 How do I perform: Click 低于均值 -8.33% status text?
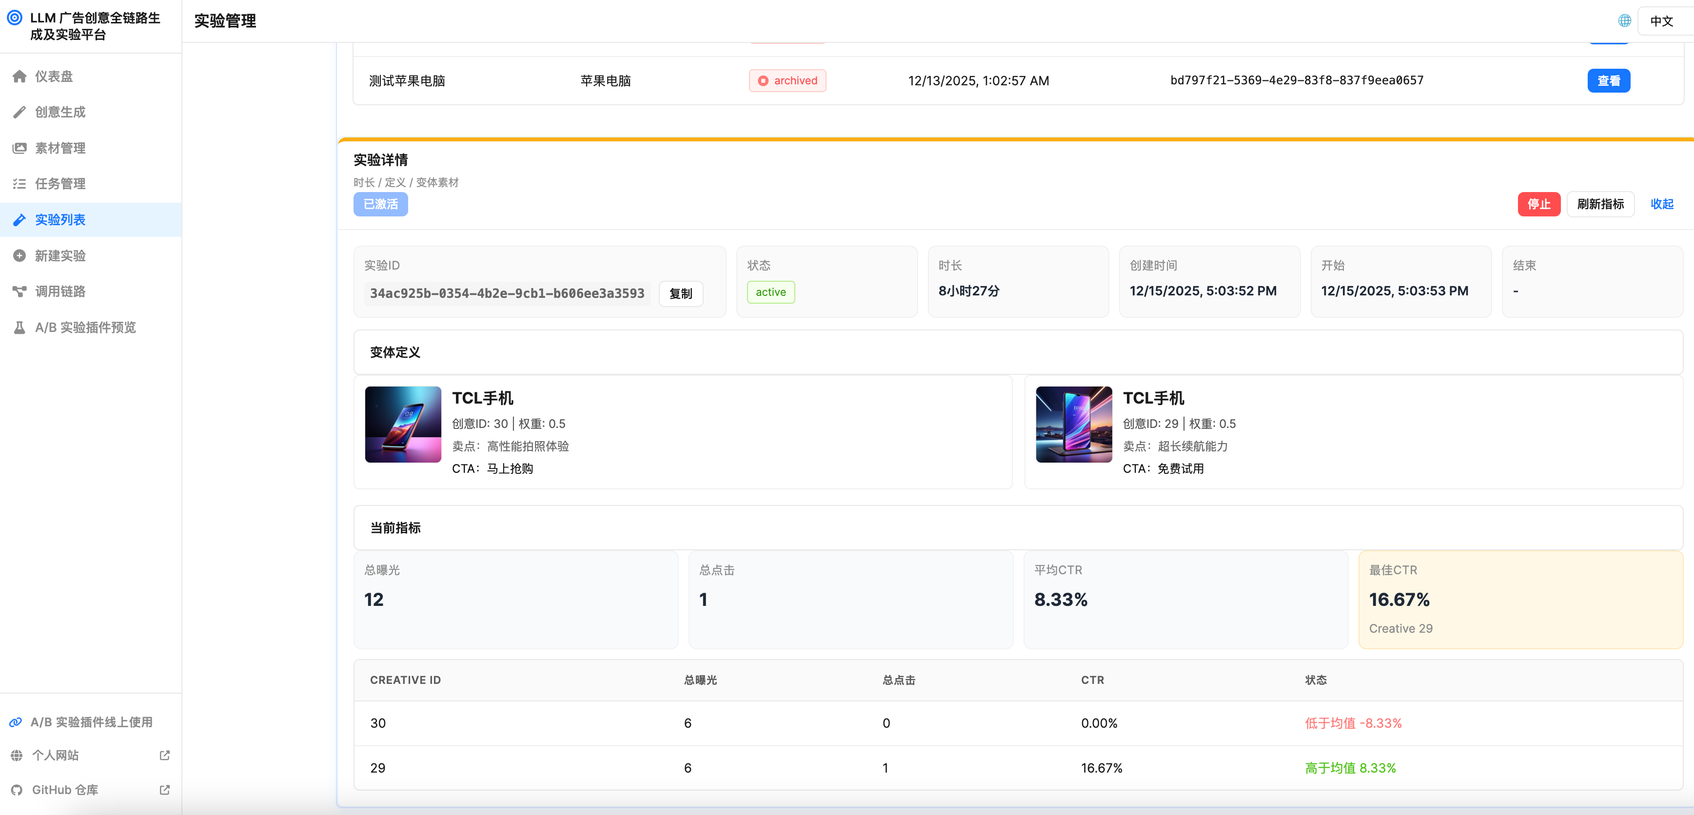tap(1353, 724)
